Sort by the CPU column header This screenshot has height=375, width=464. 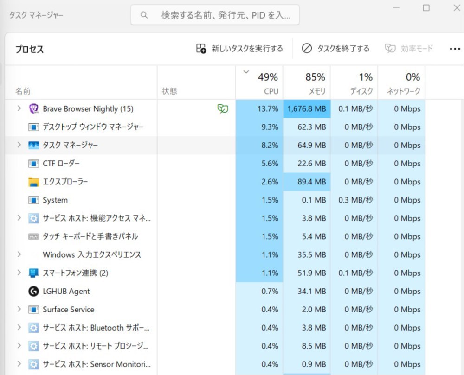coord(259,83)
